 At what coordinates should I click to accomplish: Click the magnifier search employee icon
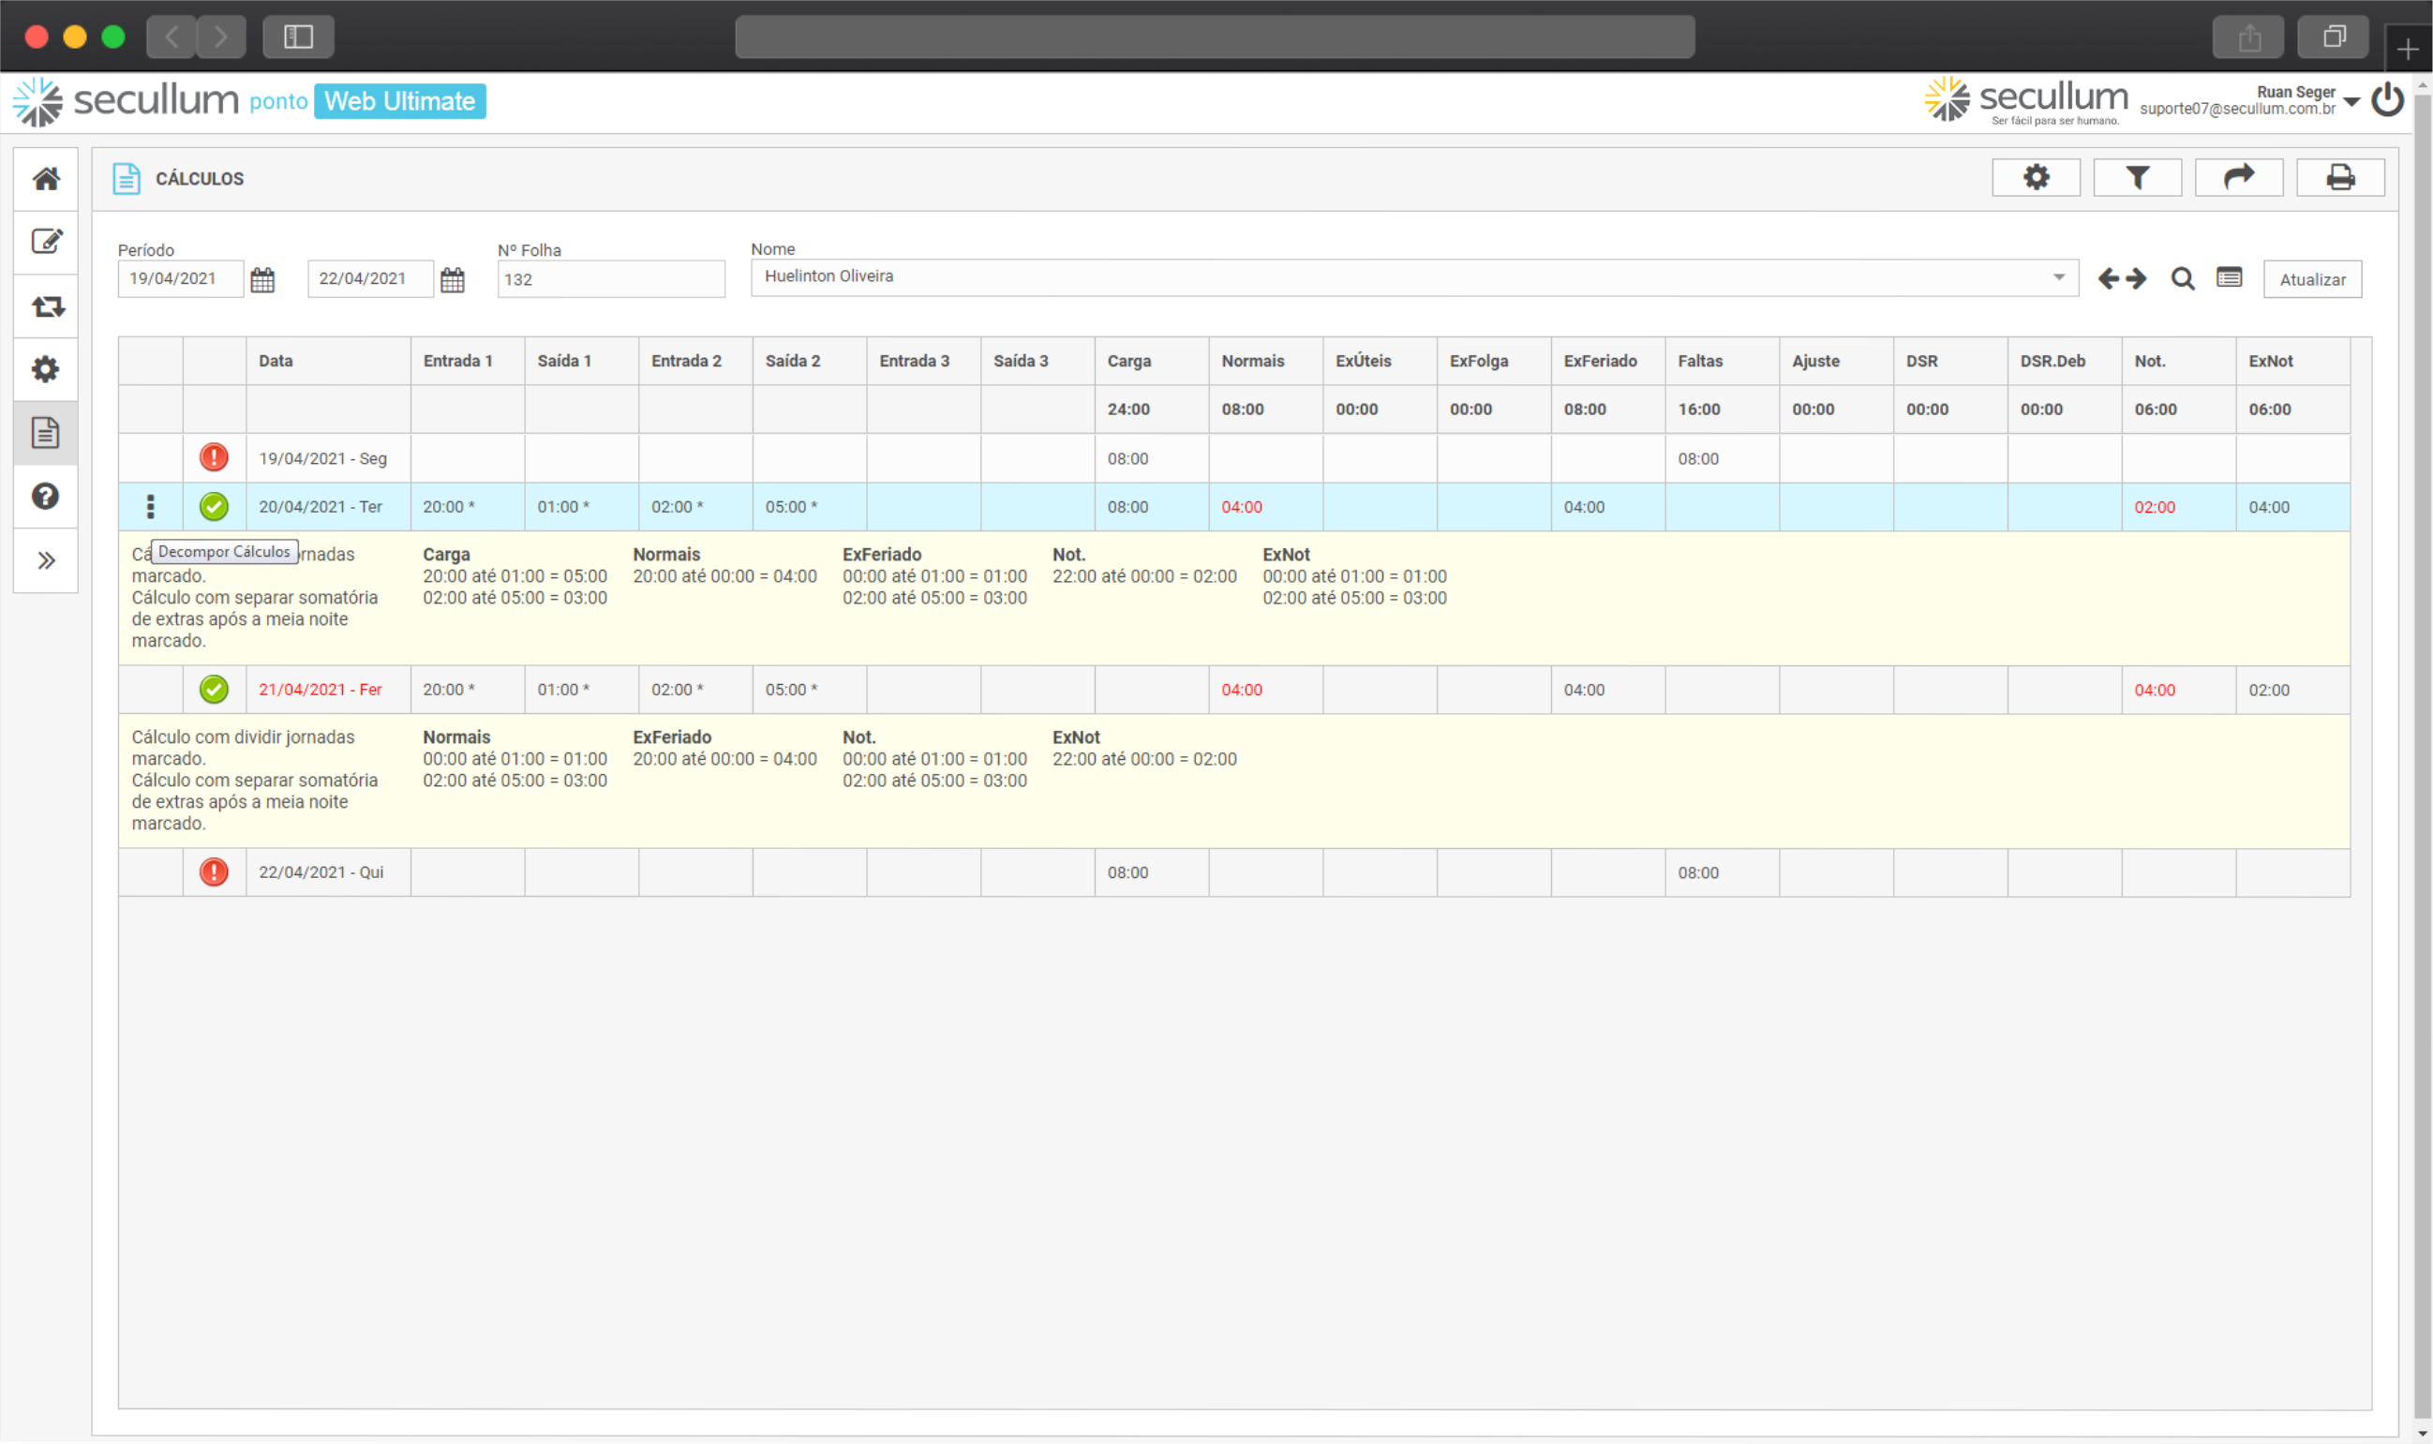(x=2182, y=279)
